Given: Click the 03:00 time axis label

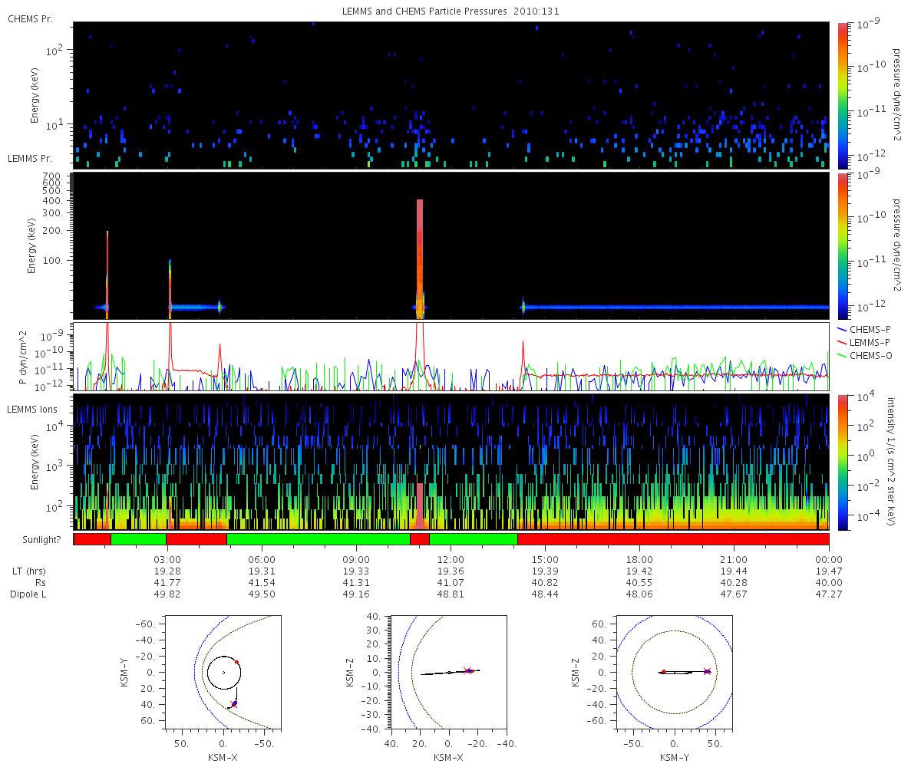Looking at the screenshot, I should click(x=167, y=559).
